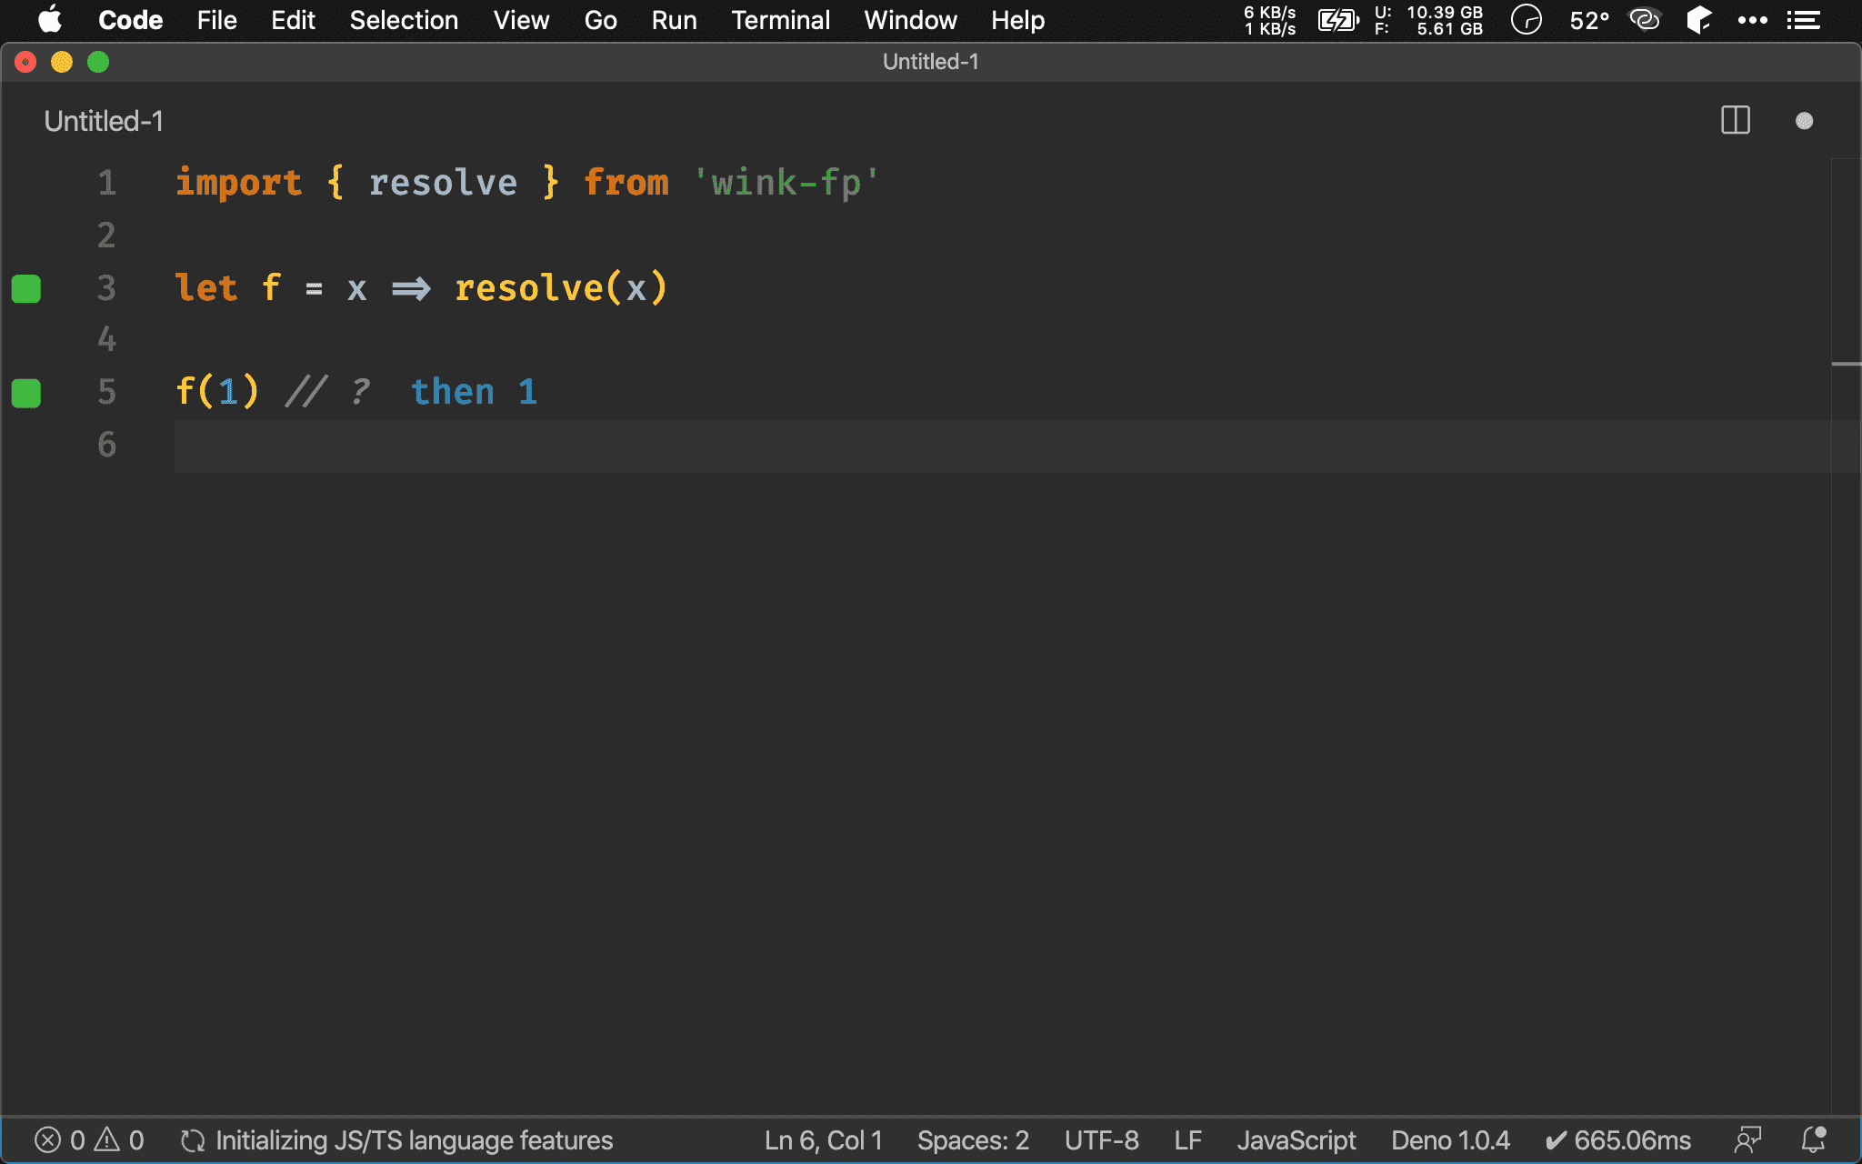Open the Selection menu
Image resolution: width=1862 pixels, height=1164 pixels.
pyautogui.click(x=404, y=20)
